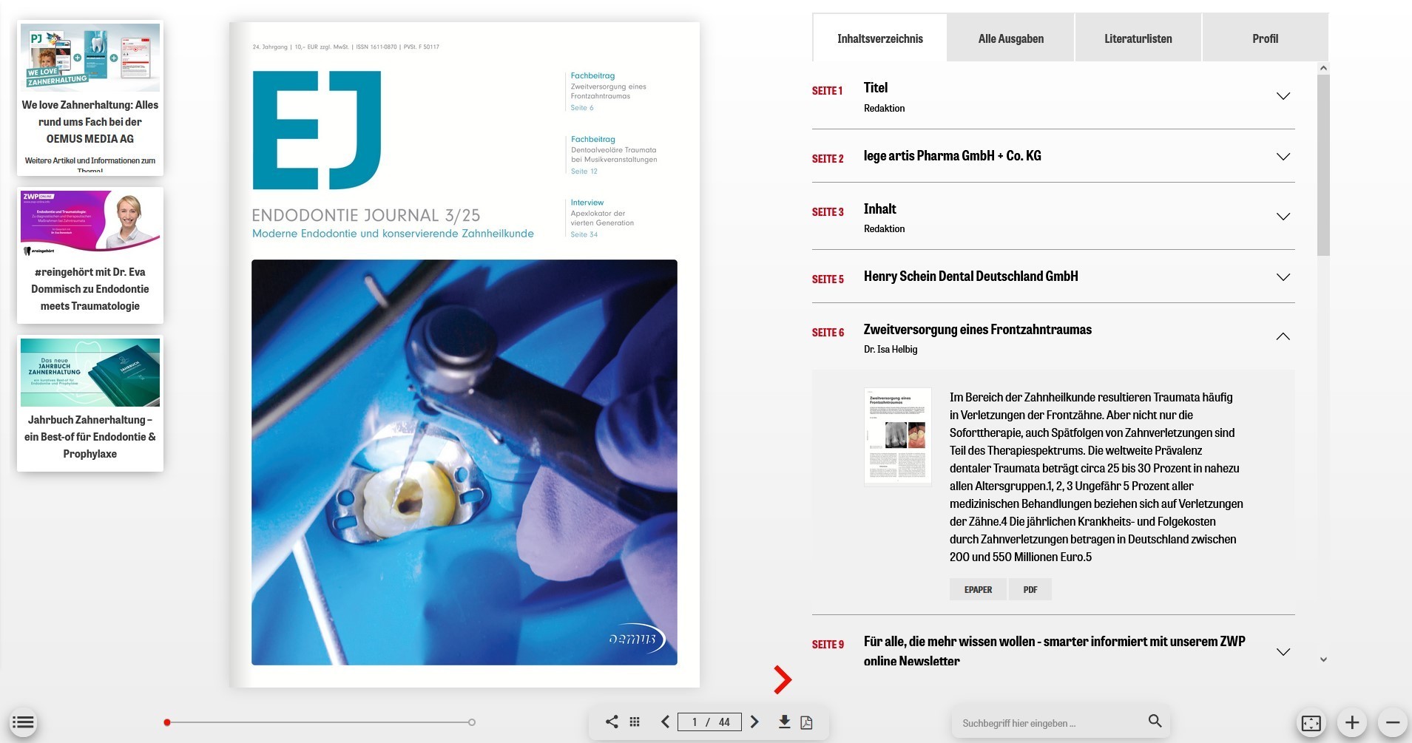Click the PDF file icon
Screen dimensions: 1412x743
click(x=807, y=722)
